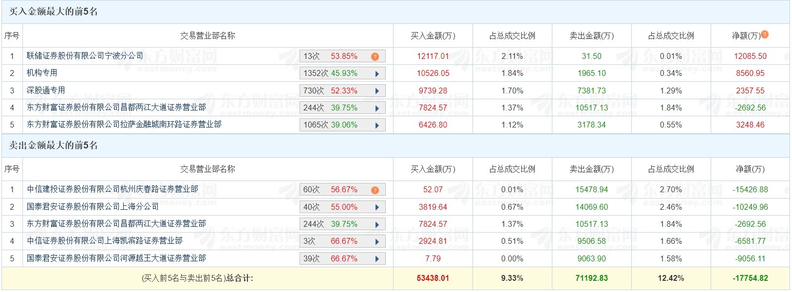Click the 3次 66.67% badge
792x292 pixels.
(342, 241)
